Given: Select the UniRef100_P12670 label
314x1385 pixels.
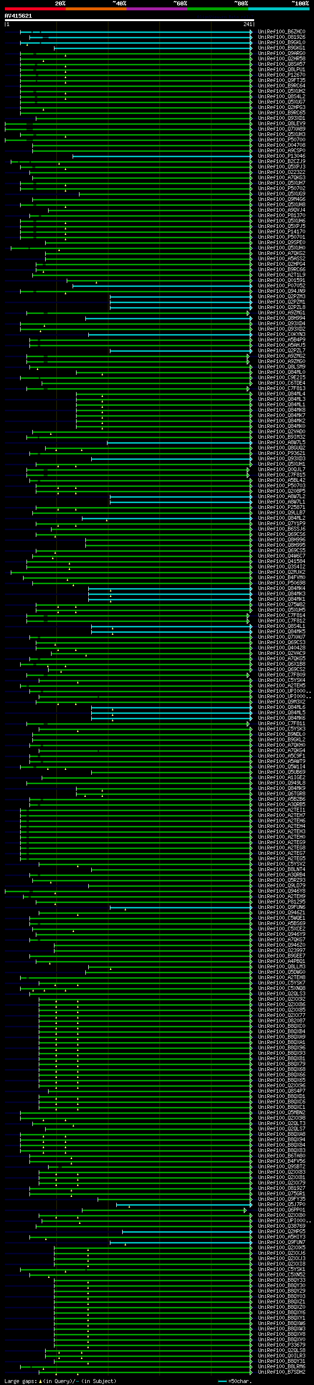Looking at the screenshot, I should pyautogui.click(x=281, y=75).
